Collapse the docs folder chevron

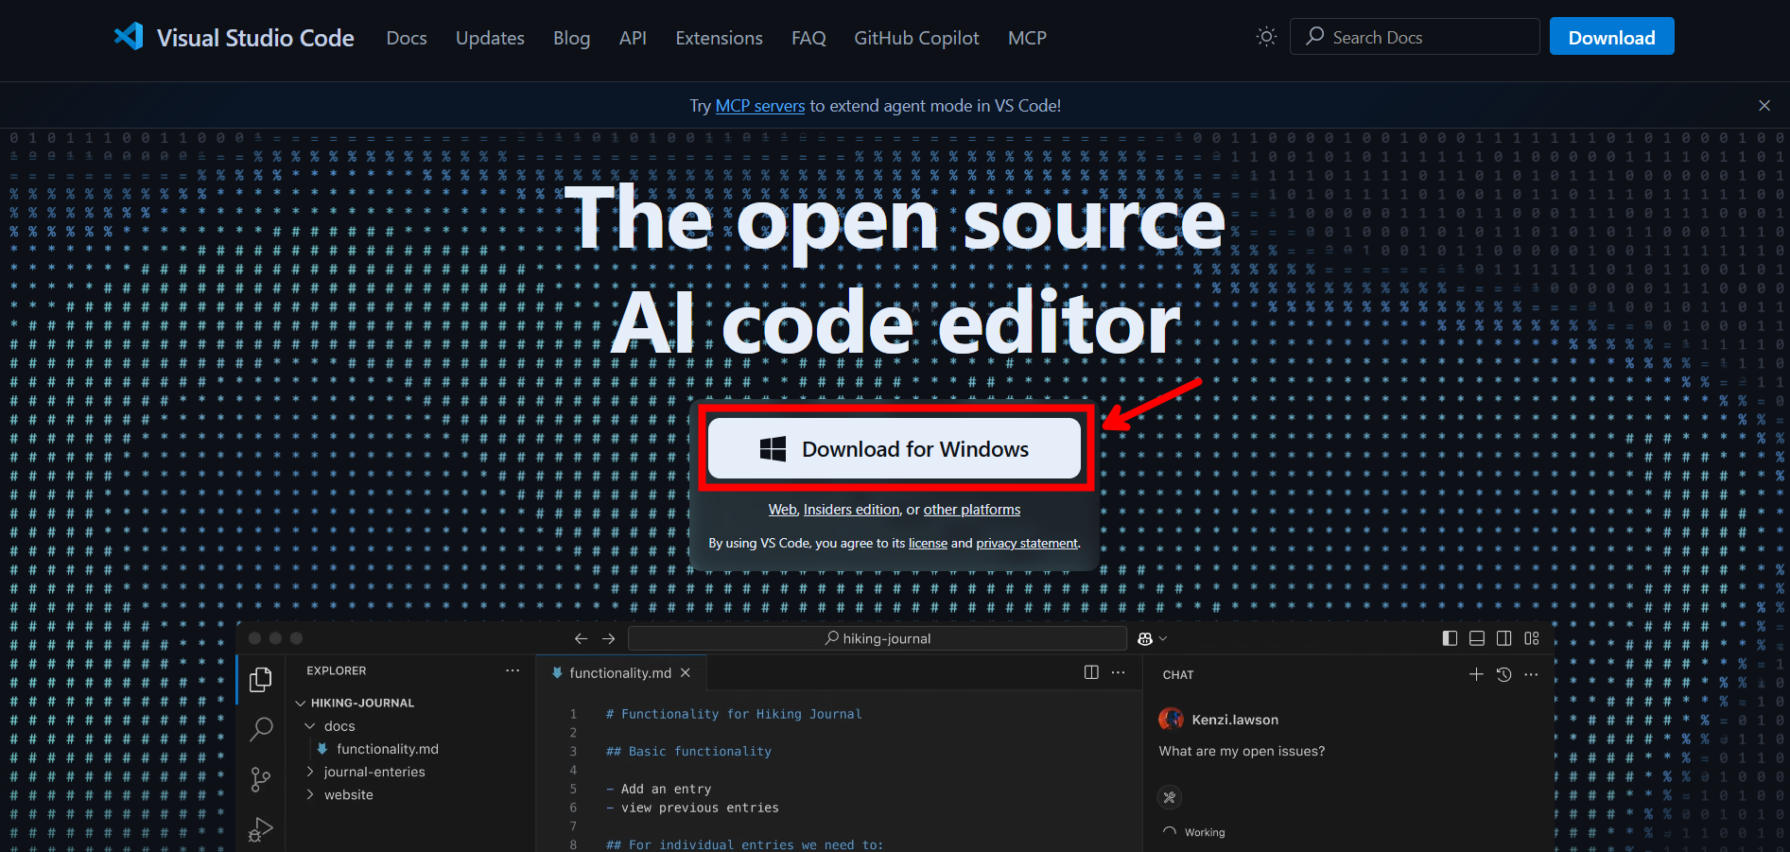coord(309,726)
